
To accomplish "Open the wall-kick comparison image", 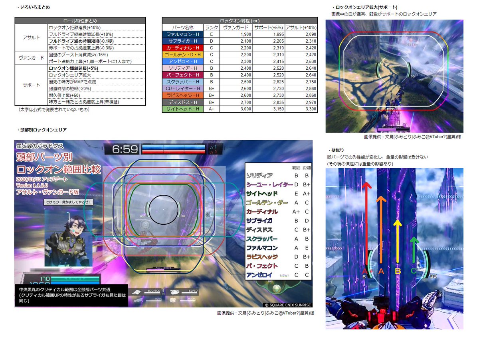I will (x=394, y=248).
